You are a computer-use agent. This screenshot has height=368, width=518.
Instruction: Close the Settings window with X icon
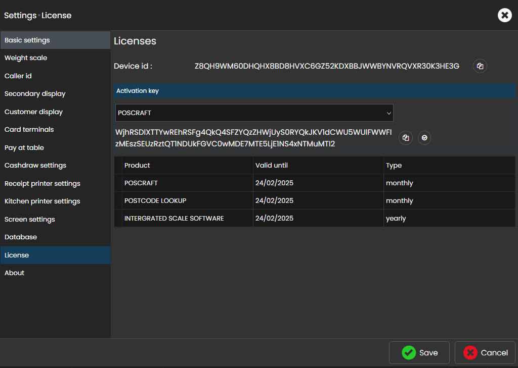[504, 15]
